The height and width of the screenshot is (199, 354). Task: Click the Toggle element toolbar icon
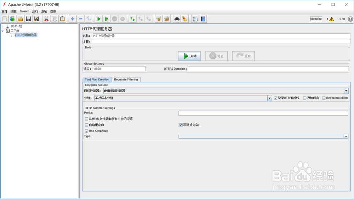click(88, 19)
